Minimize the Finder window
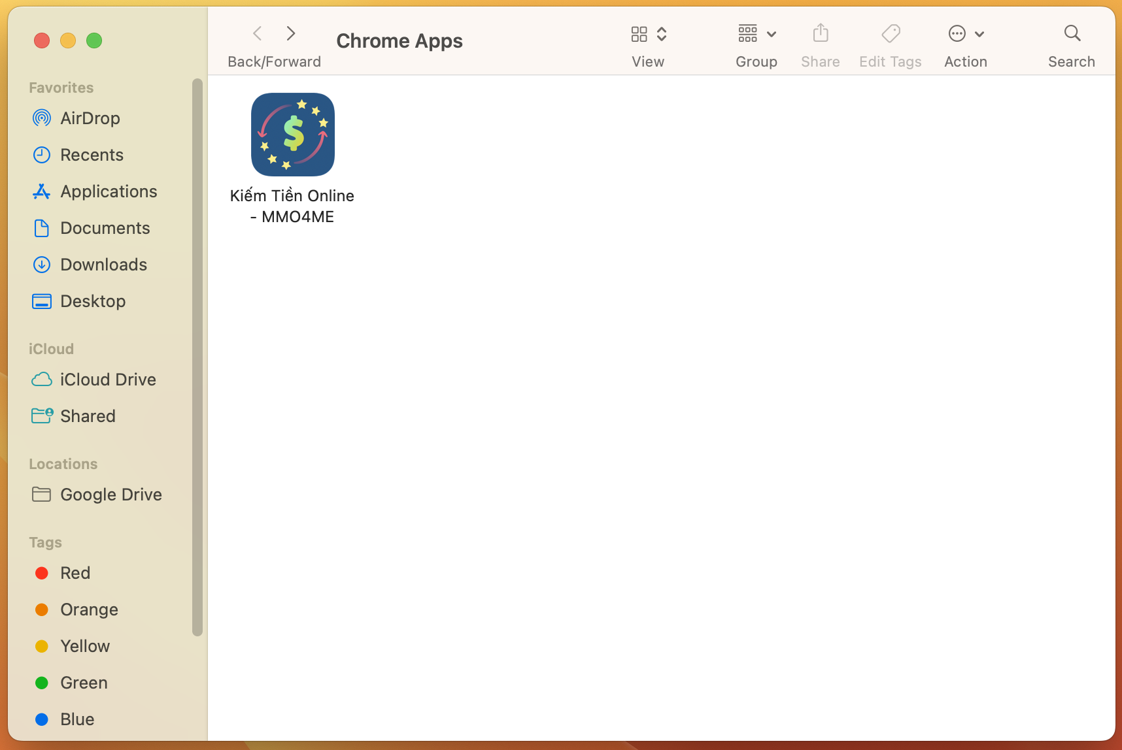Screen dimensions: 1122x750 [x=68, y=41]
